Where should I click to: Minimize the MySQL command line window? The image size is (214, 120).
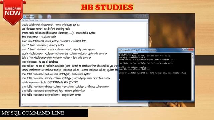[183, 50]
